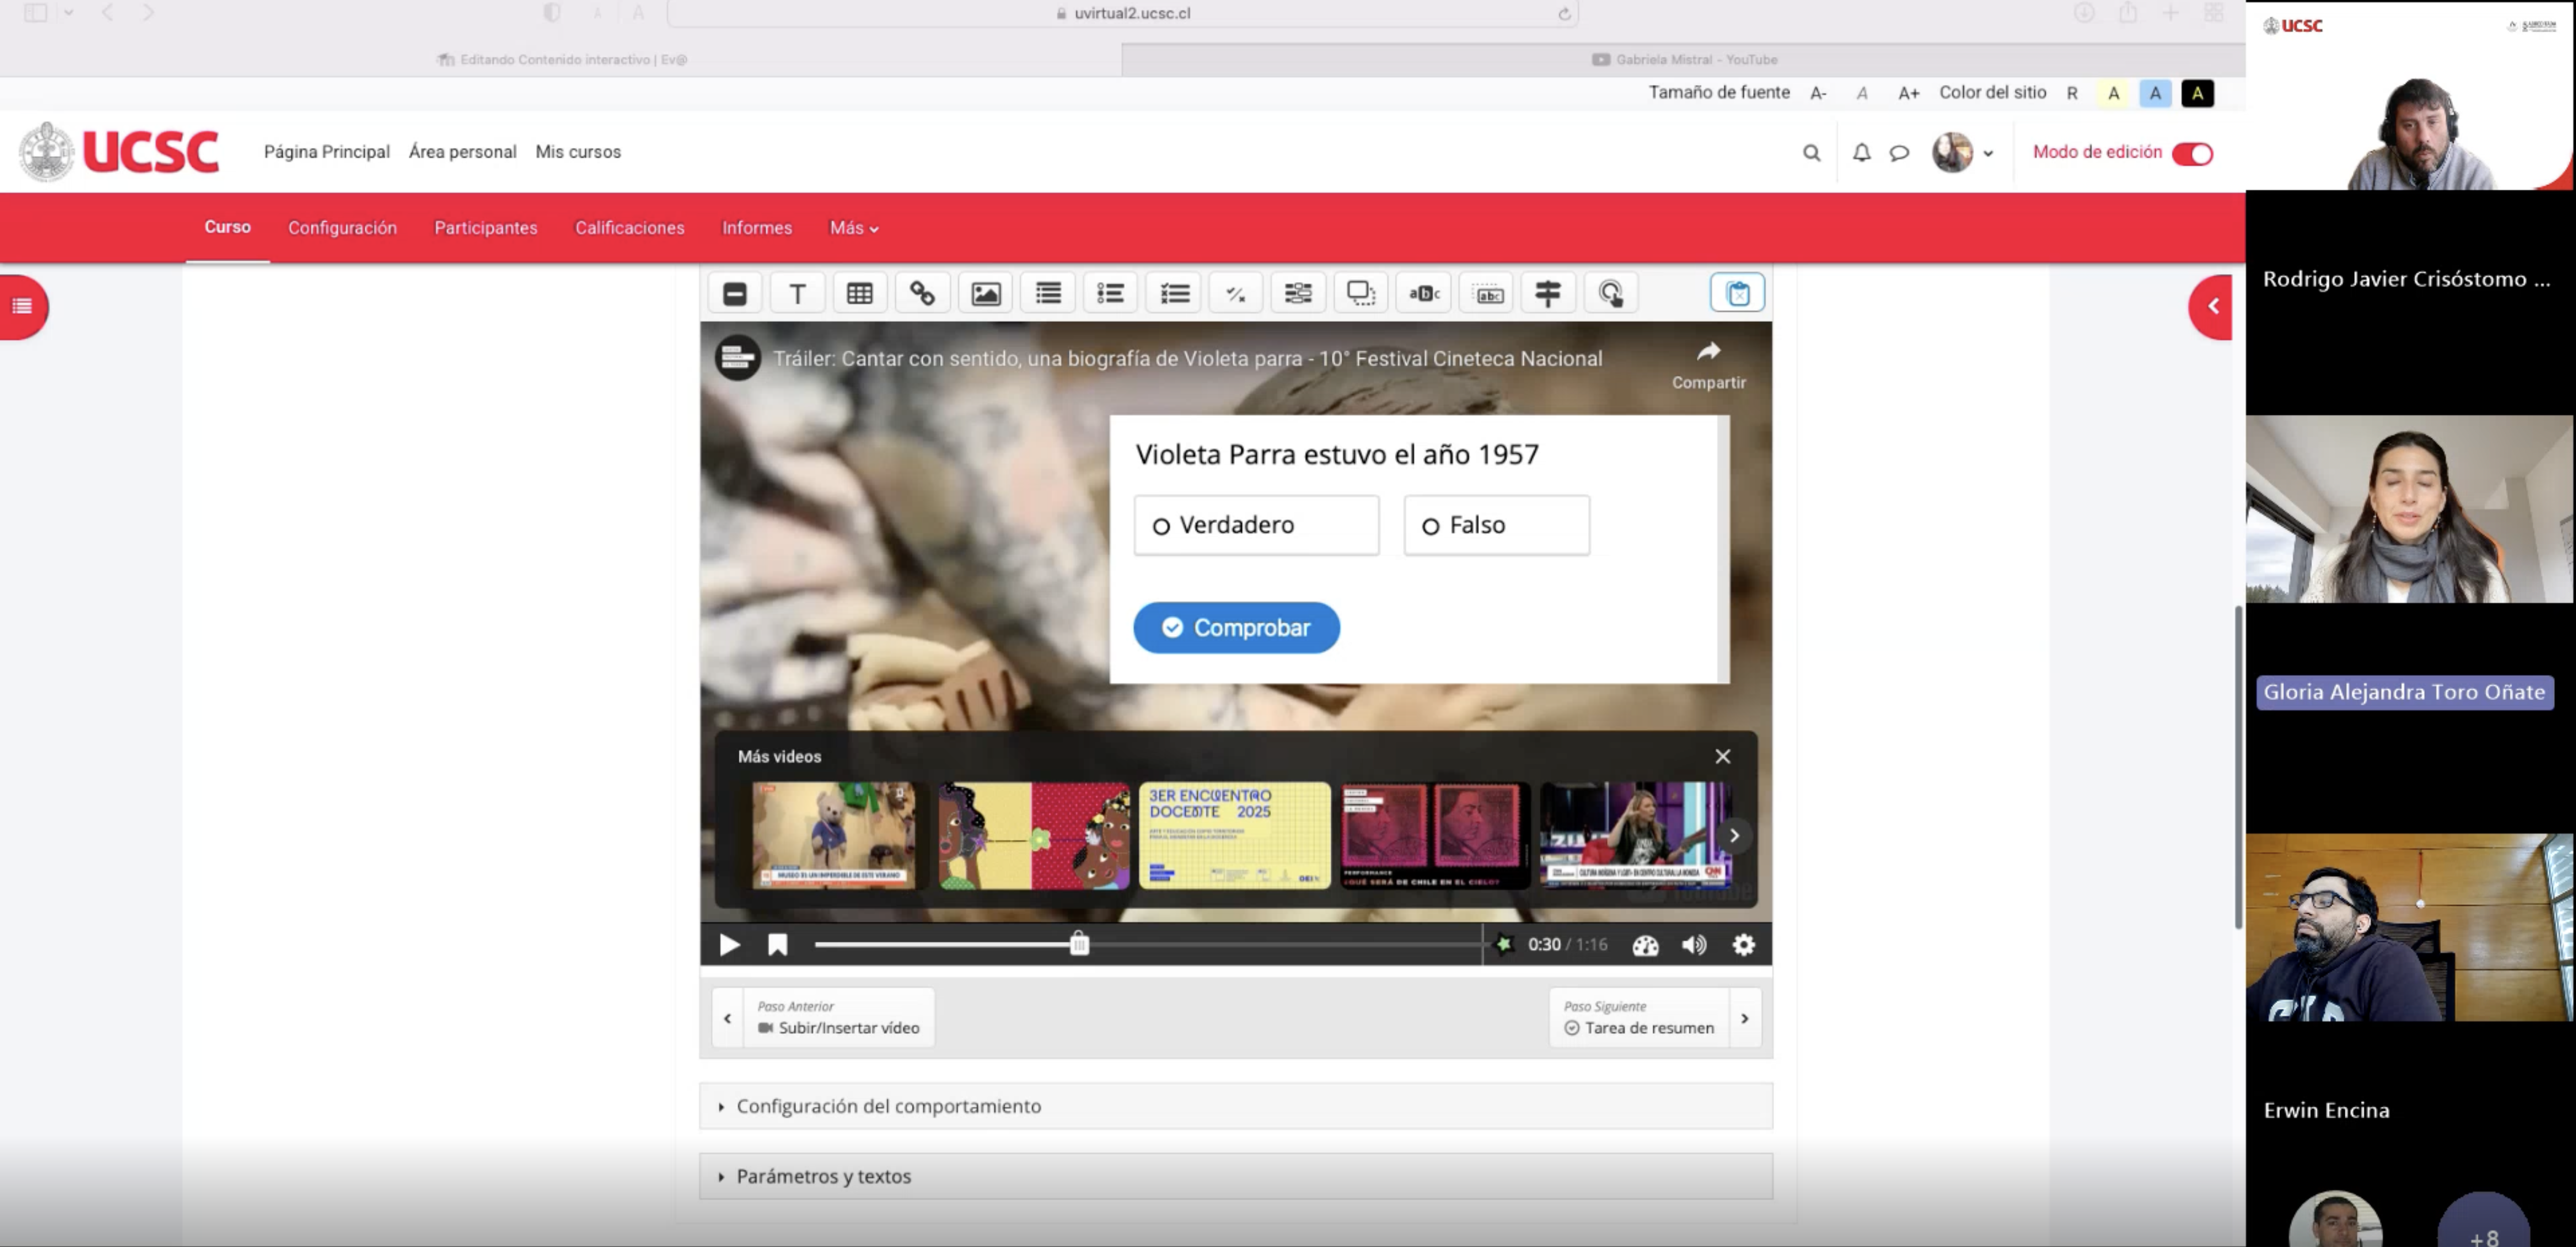Choose the black site color swatch

[2197, 94]
